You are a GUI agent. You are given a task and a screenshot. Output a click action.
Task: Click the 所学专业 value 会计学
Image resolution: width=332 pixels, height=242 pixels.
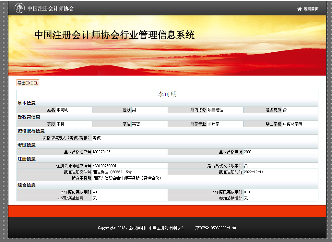213,124
